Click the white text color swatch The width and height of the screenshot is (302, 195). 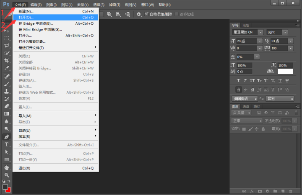tap(285, 72)
